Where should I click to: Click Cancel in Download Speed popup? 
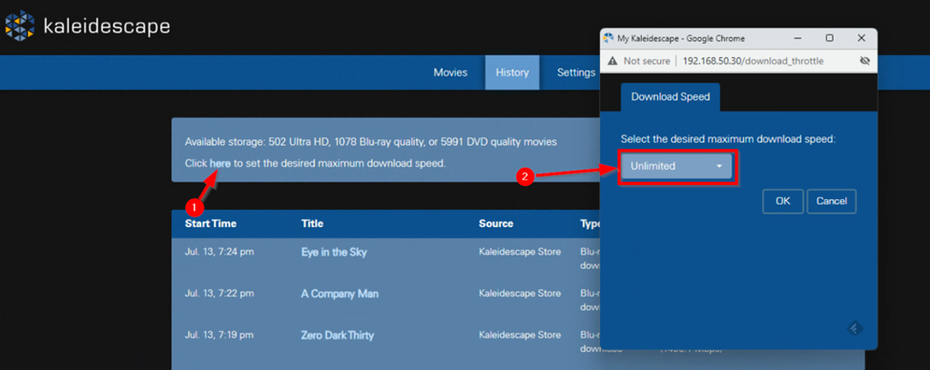[x=831, y=201]
